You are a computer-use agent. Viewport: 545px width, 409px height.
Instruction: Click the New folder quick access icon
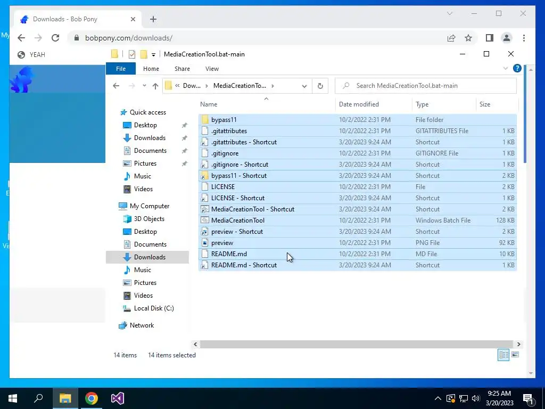tap(144, 54)
